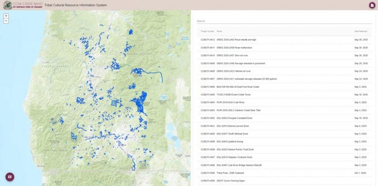Screen dimensions: 378x186
Task: Zoom out on the map
Action: 6,21
